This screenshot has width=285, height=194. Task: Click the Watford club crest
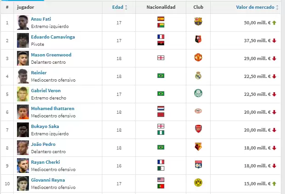point(198,147)
